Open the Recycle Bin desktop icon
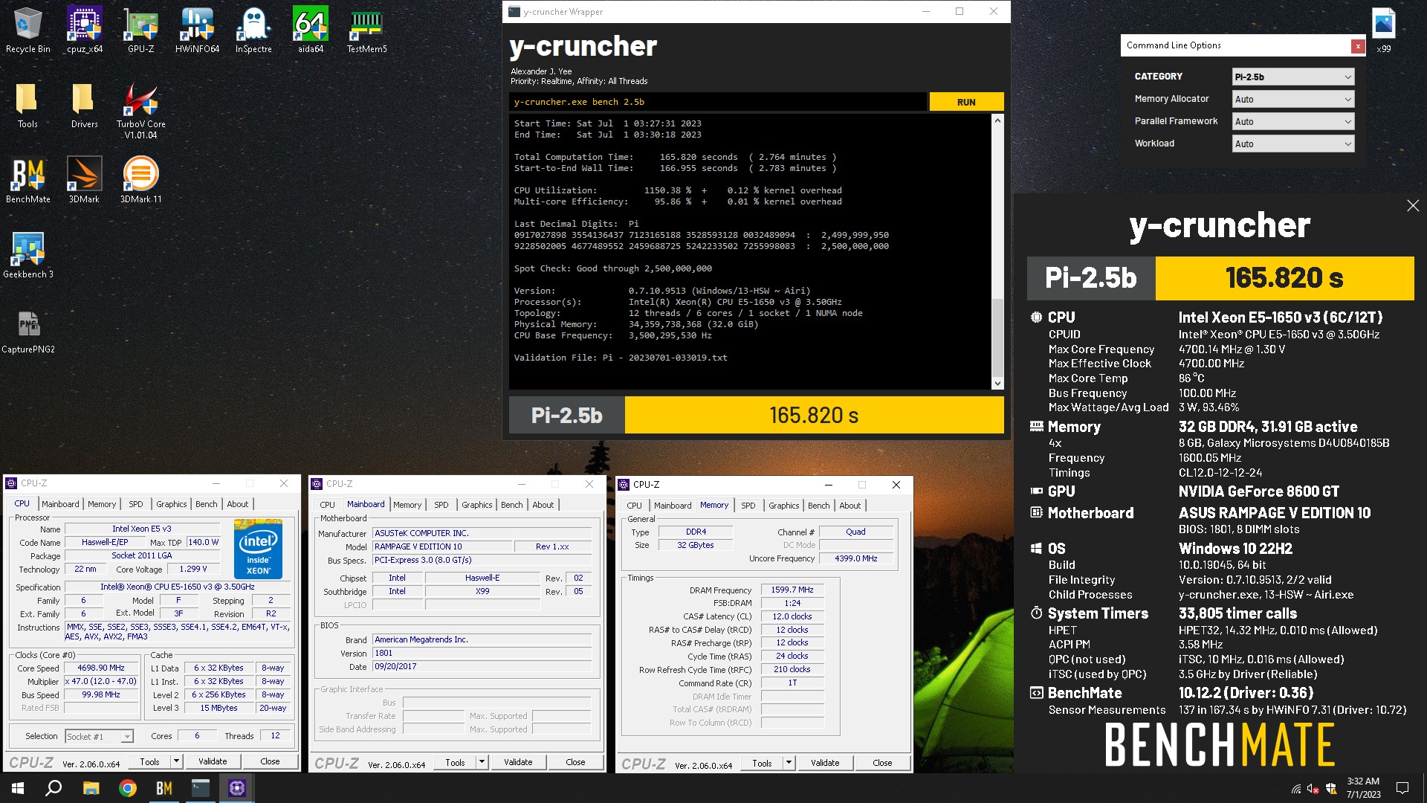 [28, 30]
